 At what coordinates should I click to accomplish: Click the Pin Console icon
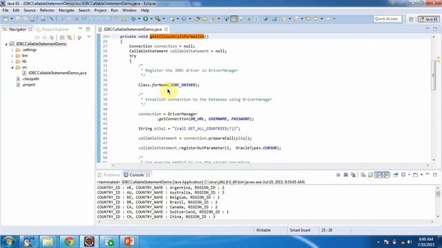click(396, 175)
